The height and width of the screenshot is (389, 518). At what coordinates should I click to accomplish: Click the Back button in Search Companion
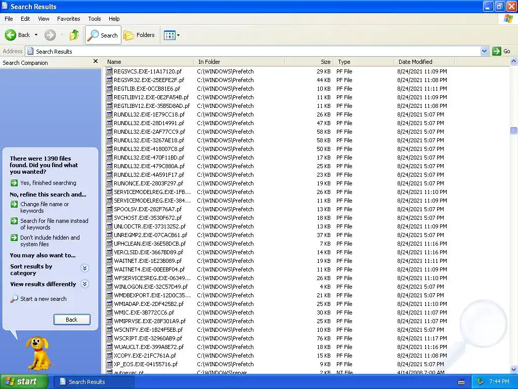72,320
